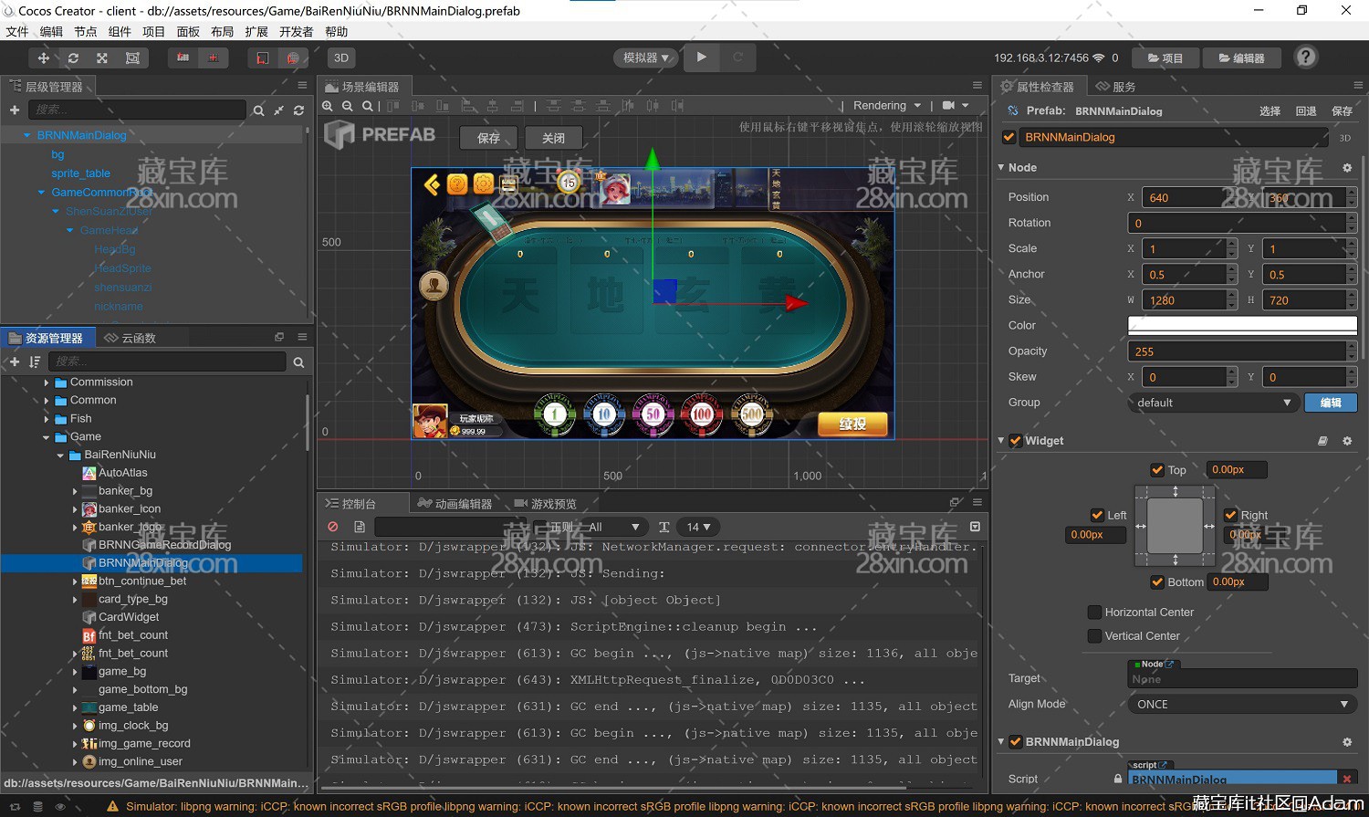Select the scale transform tool
This screenshot has height=817, width=1369.
point(102,58)
